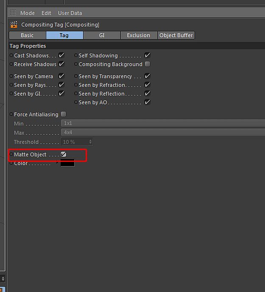The image size is (265, 292).
Task: Toggle the Seen by Reflection checkbox
Action: pyautogui.click(x=147, y=93)
